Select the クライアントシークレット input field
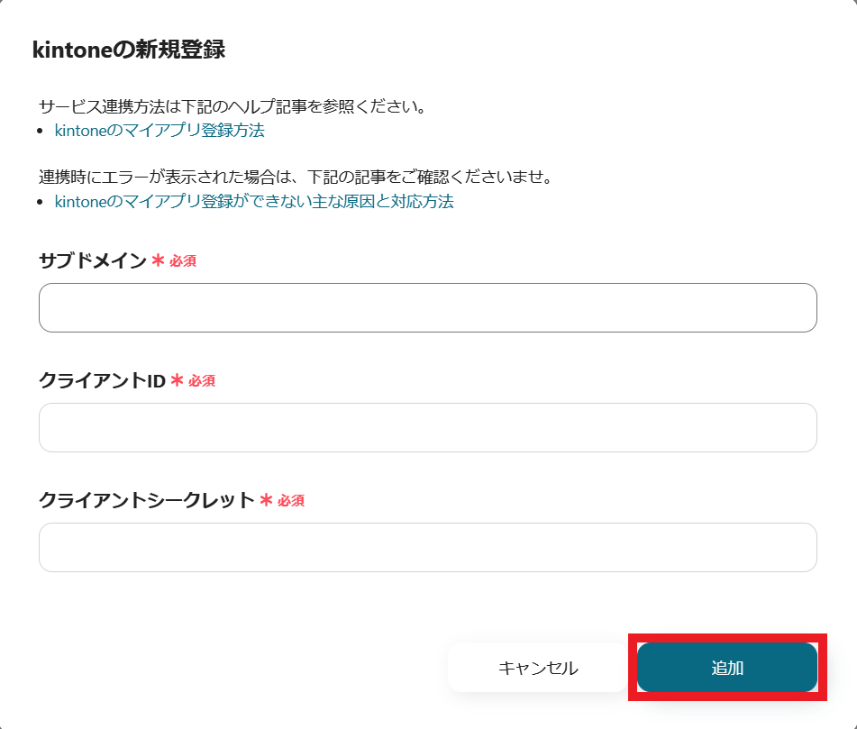The image size is (857, 729). pos(427,547)
